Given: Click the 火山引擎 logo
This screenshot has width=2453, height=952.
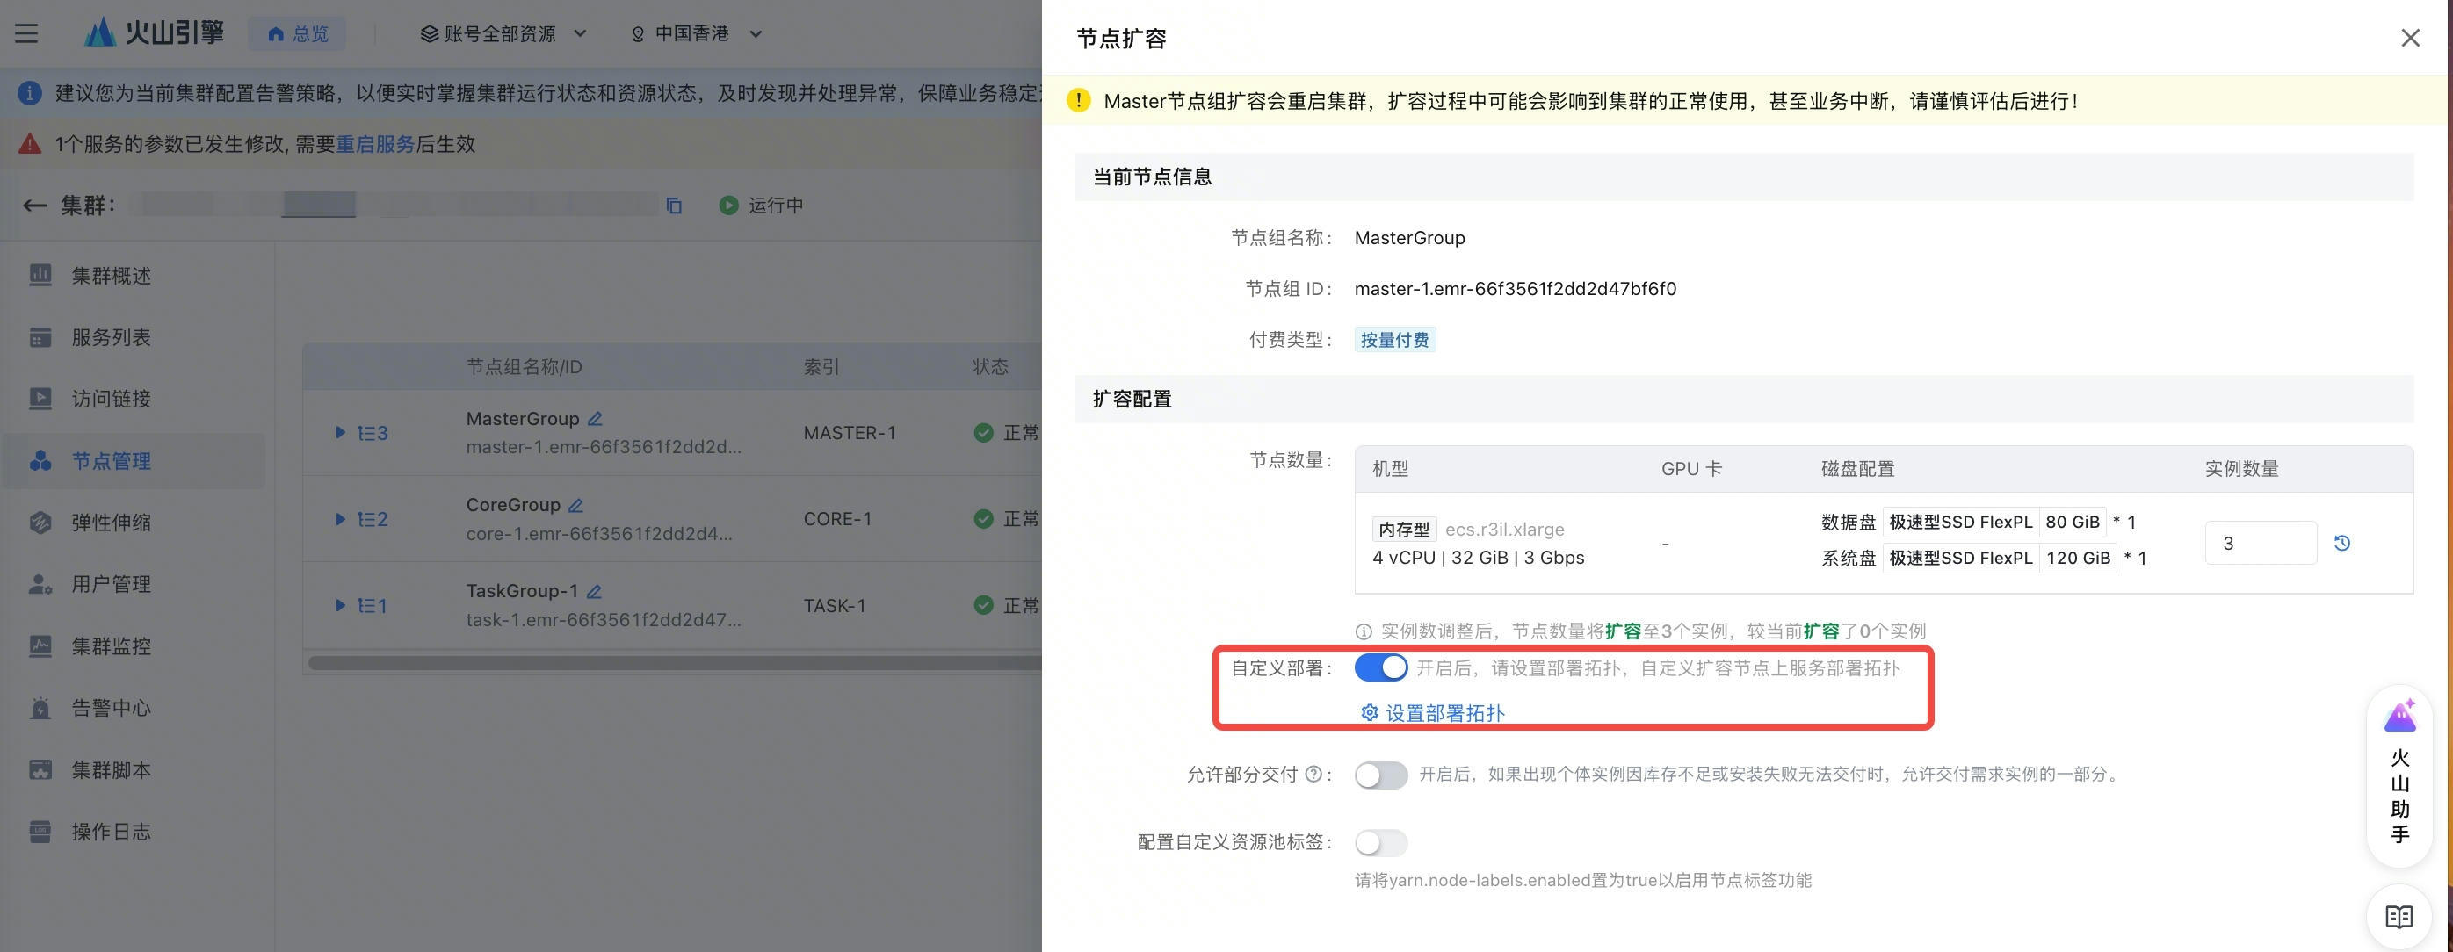Looking at the screenshot, I should (155, 33).
